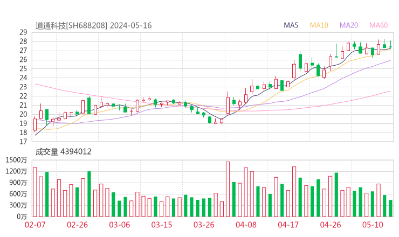This screenshot has height=237, width=399.
Task: Click the 04-17 date axis label
Action: click(x=288, y=225)
